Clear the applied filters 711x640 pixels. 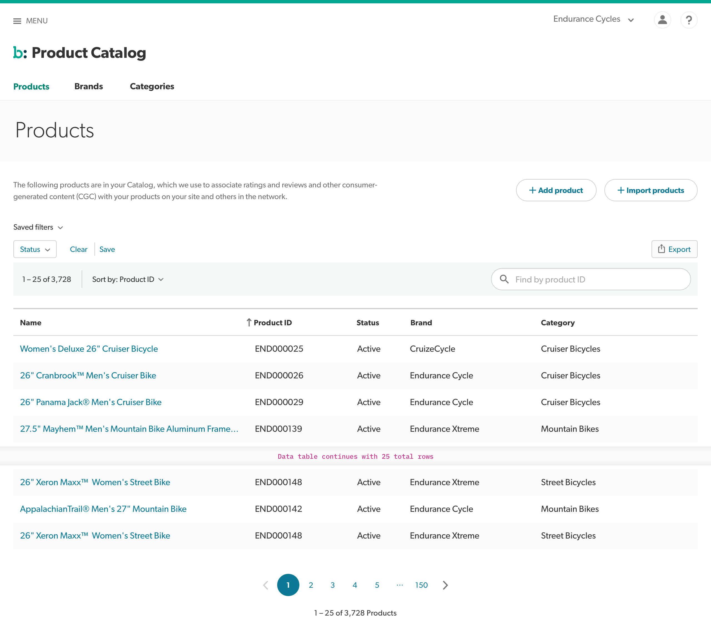pos(79,249)
